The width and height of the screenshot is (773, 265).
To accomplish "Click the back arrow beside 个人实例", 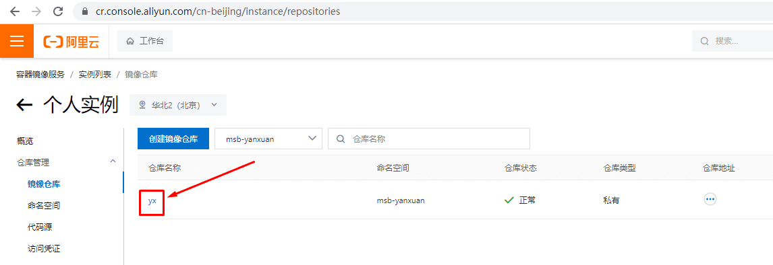I will click(x=25, y=105).
